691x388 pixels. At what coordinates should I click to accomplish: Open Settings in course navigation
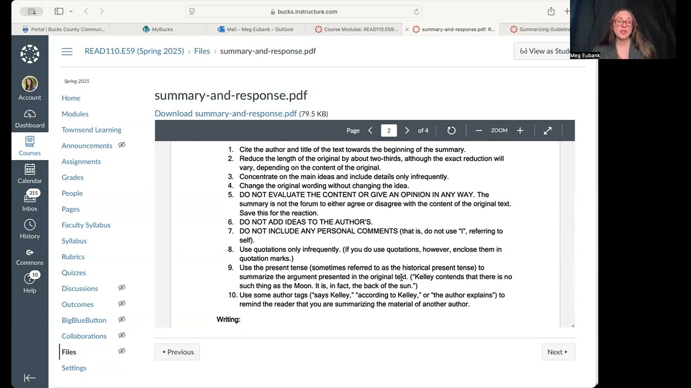pyautogui.click(x=74, y=368)
